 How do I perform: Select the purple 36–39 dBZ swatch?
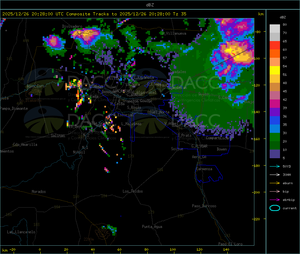(x=275, y=112)
